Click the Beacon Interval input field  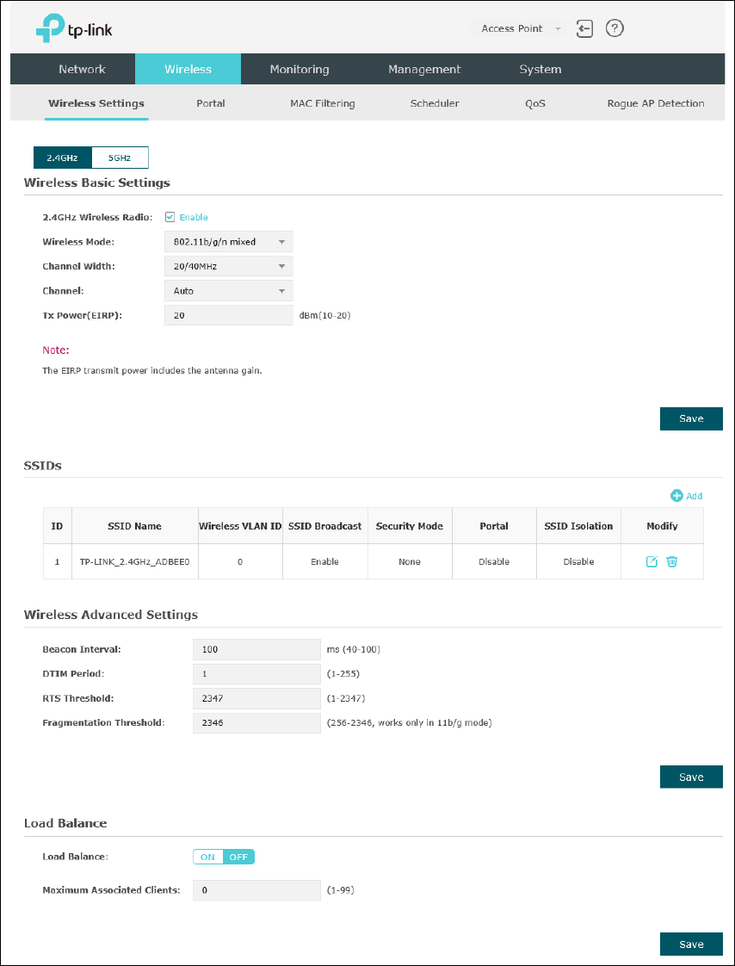click(256, 648)
